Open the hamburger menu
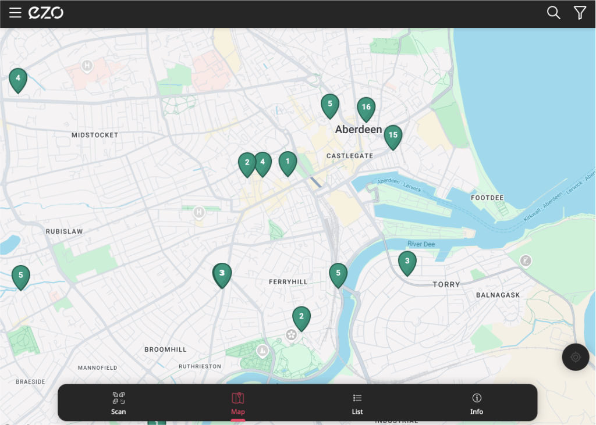The width and height of the screenshot is (596, 425). (15, 13)
